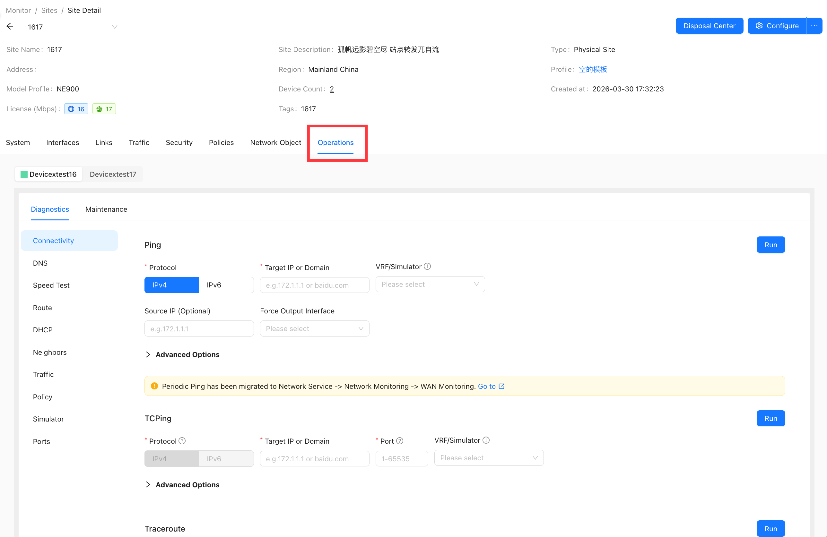Select Ports in the diagnostics sidebar
The width and height of the screenshot is (827, 537).
[69, 441]
